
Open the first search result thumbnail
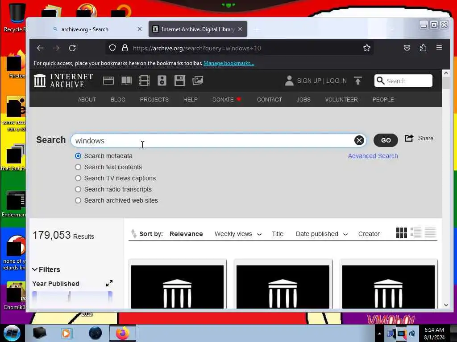[177, 287]
